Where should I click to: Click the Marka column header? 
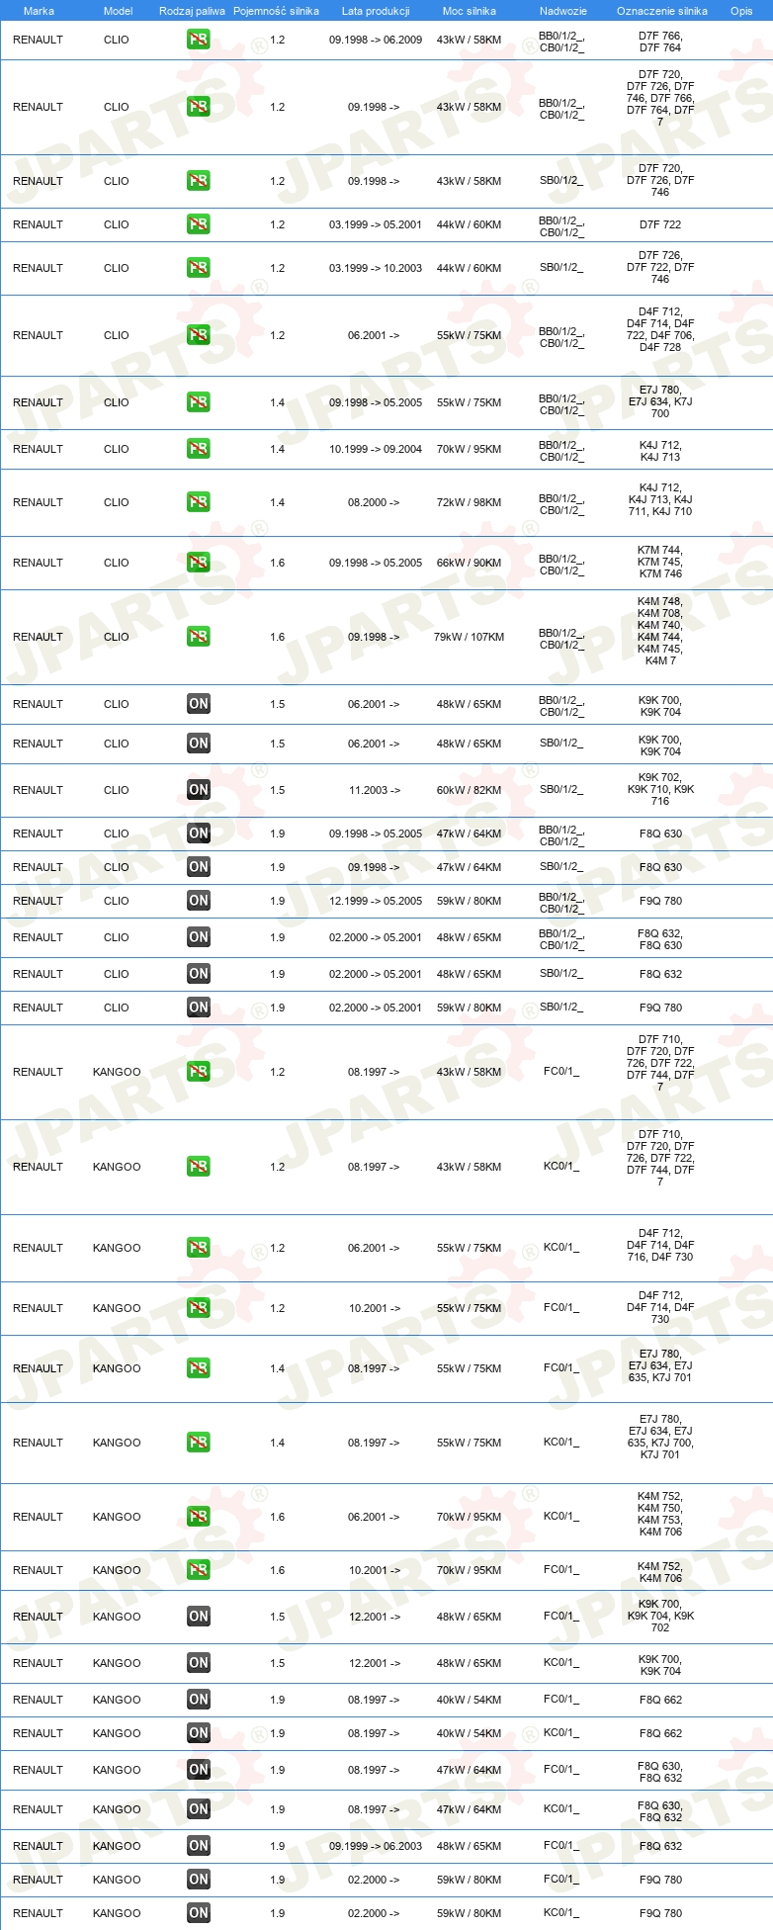tap(39, 11)
